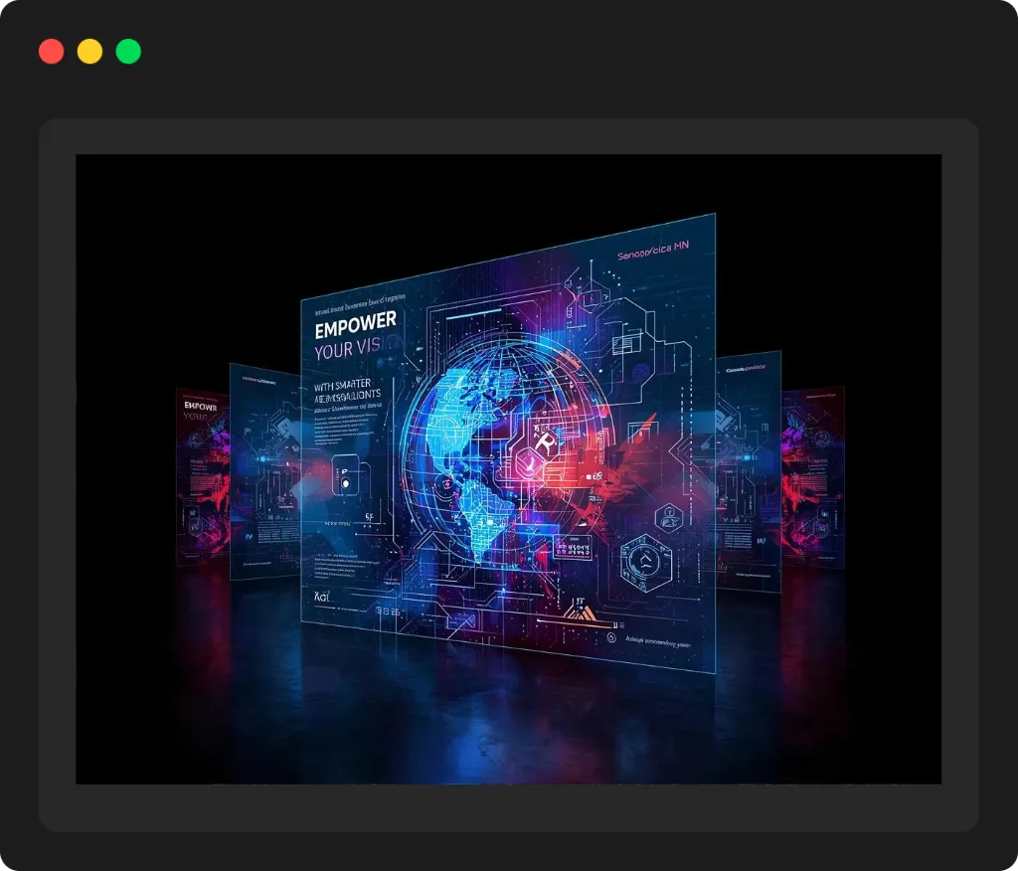
Task: Click the WITH SMARTER subtitle text
Action: (x=343, y=385)
